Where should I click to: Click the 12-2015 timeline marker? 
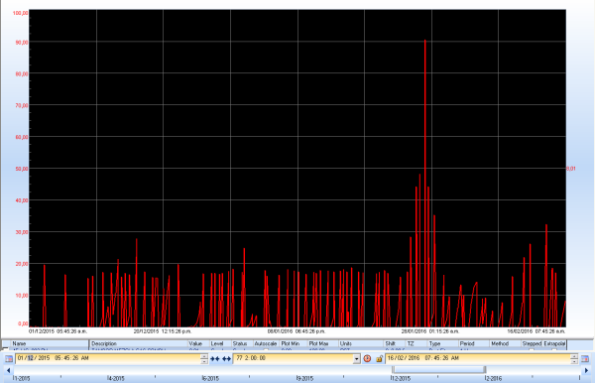click(x=401, y=378)
